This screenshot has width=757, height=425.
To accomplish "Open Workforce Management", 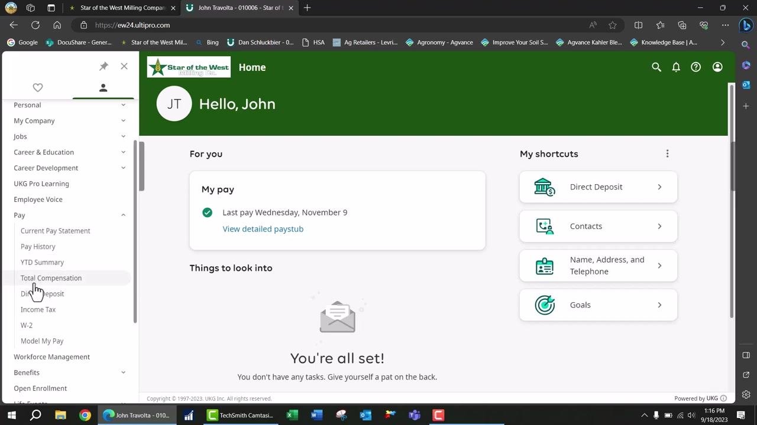I will tap(52, 357).
